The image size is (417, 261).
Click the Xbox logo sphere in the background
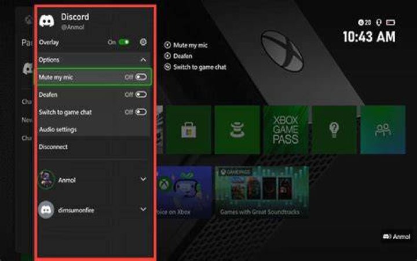click(x=282, y=50)
